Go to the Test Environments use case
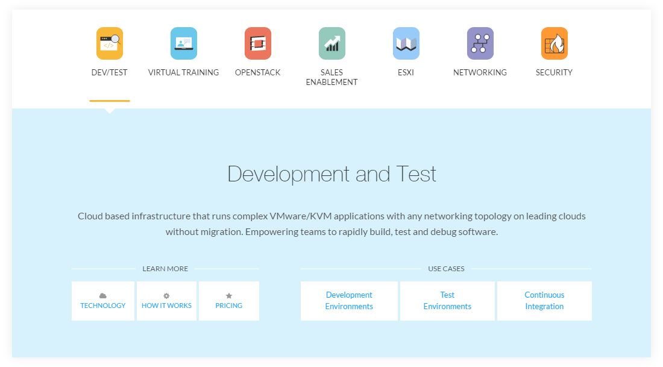Image resolution: width=663 pixels, height=367 pixels. [447, 301]
